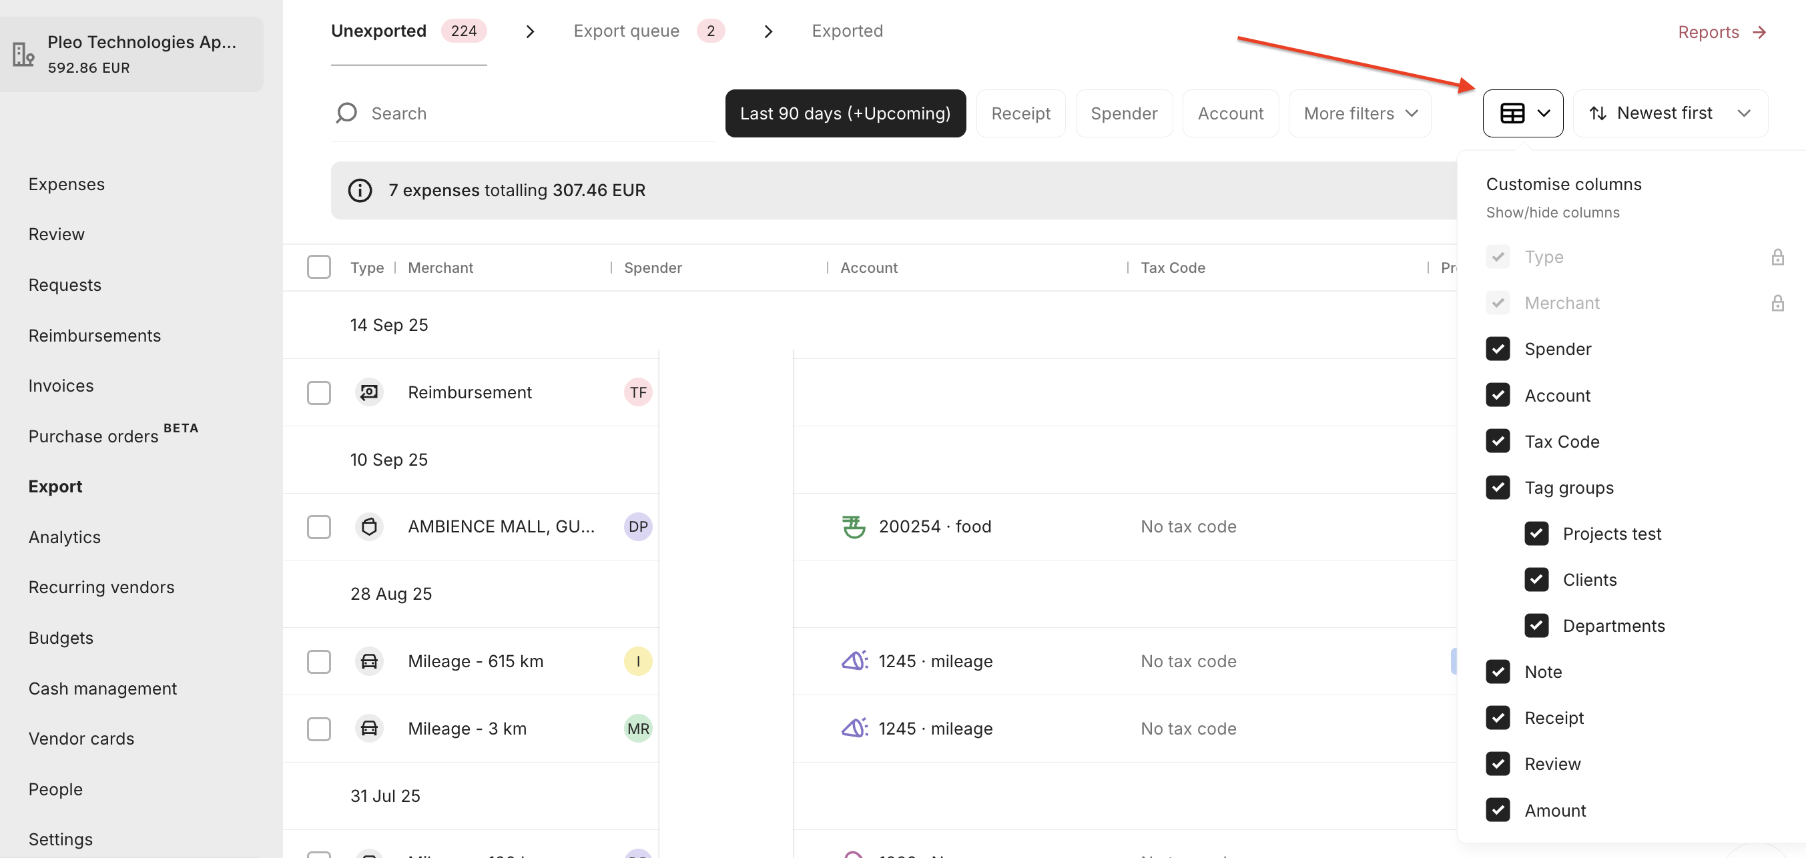Click the mileage category icon for 3 km row
1806x858 pixels.
854,729
